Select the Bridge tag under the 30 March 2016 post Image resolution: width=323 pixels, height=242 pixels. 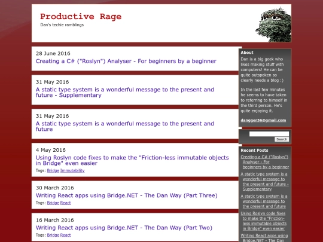(53, 203)
